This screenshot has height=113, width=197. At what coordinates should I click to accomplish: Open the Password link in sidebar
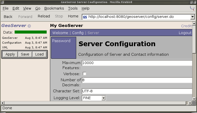coord(61,41)
